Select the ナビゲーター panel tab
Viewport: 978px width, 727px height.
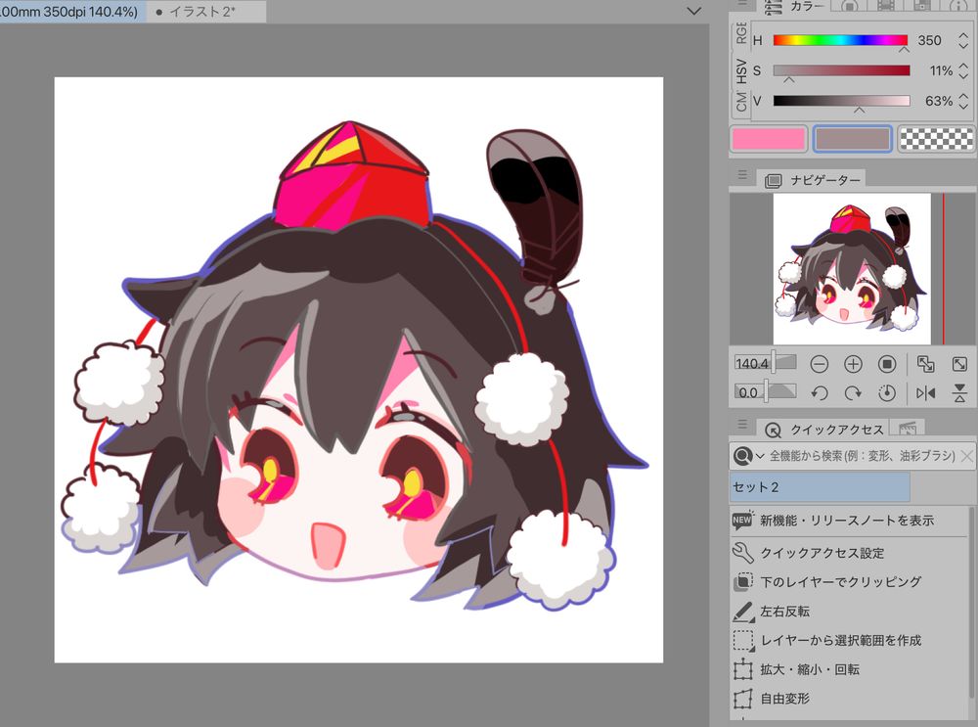pyautogui.click(x=811, y=180)
